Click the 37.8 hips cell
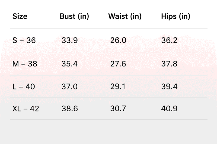The height and width of the screenshot is (144, 217). click(x=169, y=64)
